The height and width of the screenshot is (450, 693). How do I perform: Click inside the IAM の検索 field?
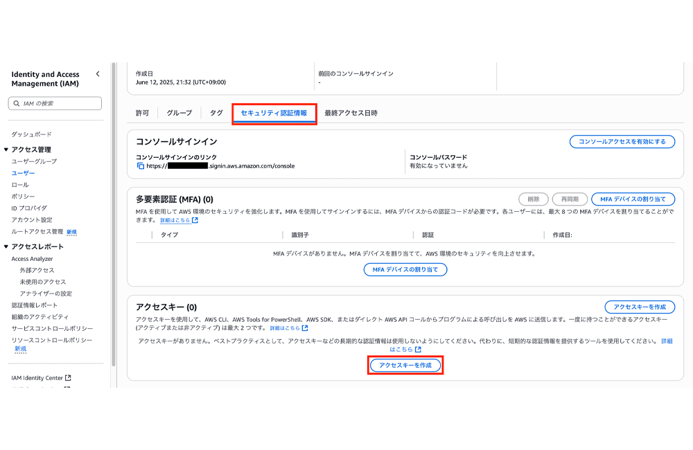coord(55,102)
